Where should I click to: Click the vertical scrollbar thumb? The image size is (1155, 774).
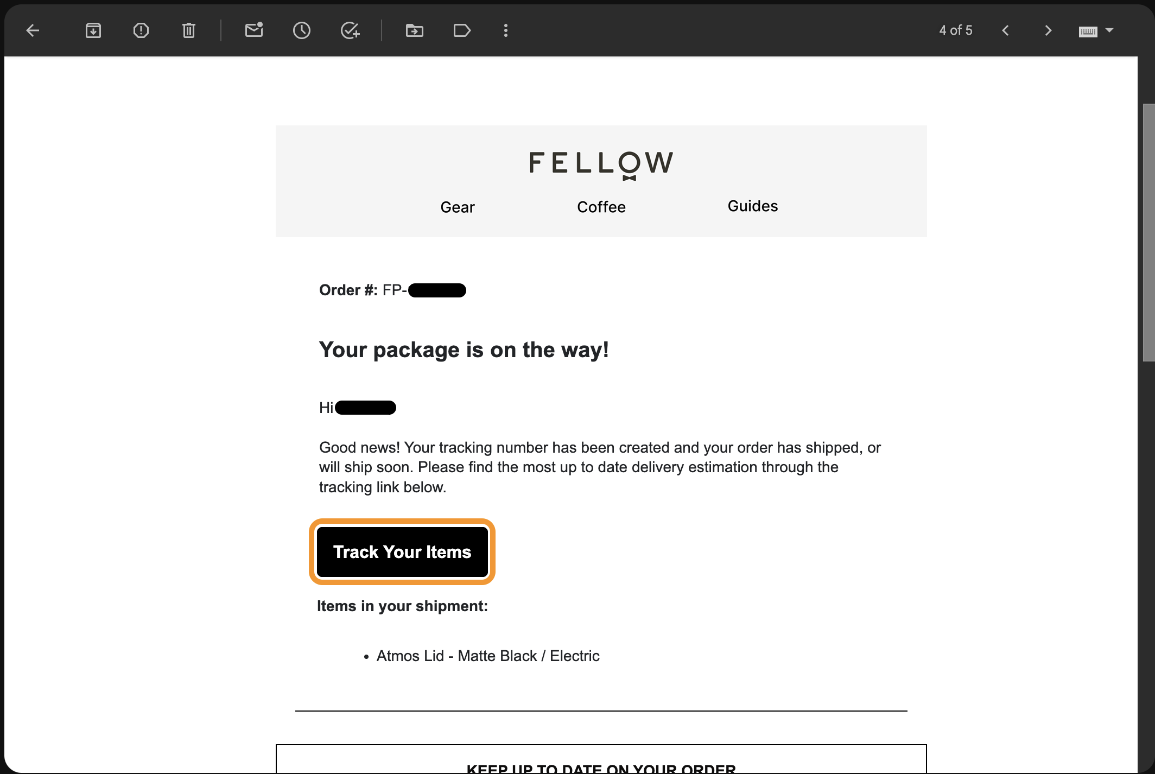tap(1148, 232)
